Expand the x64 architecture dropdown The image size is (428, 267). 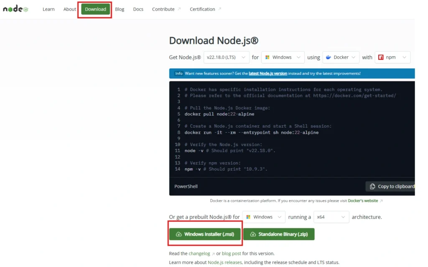[x=331, y=217]
